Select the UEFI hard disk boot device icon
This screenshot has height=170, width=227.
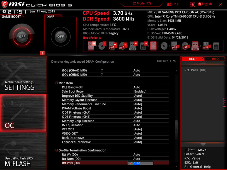91,46
